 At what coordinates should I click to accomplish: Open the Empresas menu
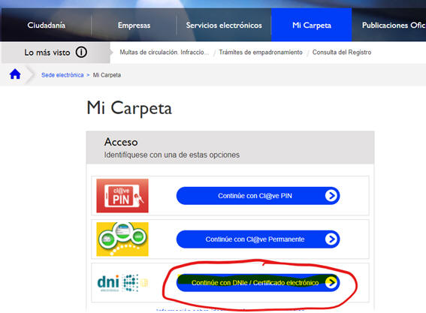click(x=134, y=26)
